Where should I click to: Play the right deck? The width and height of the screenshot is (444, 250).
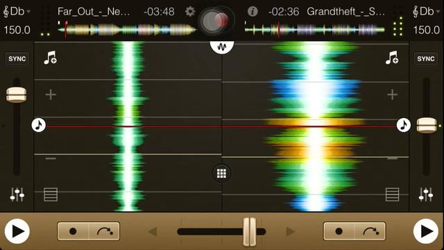point(426,231)
